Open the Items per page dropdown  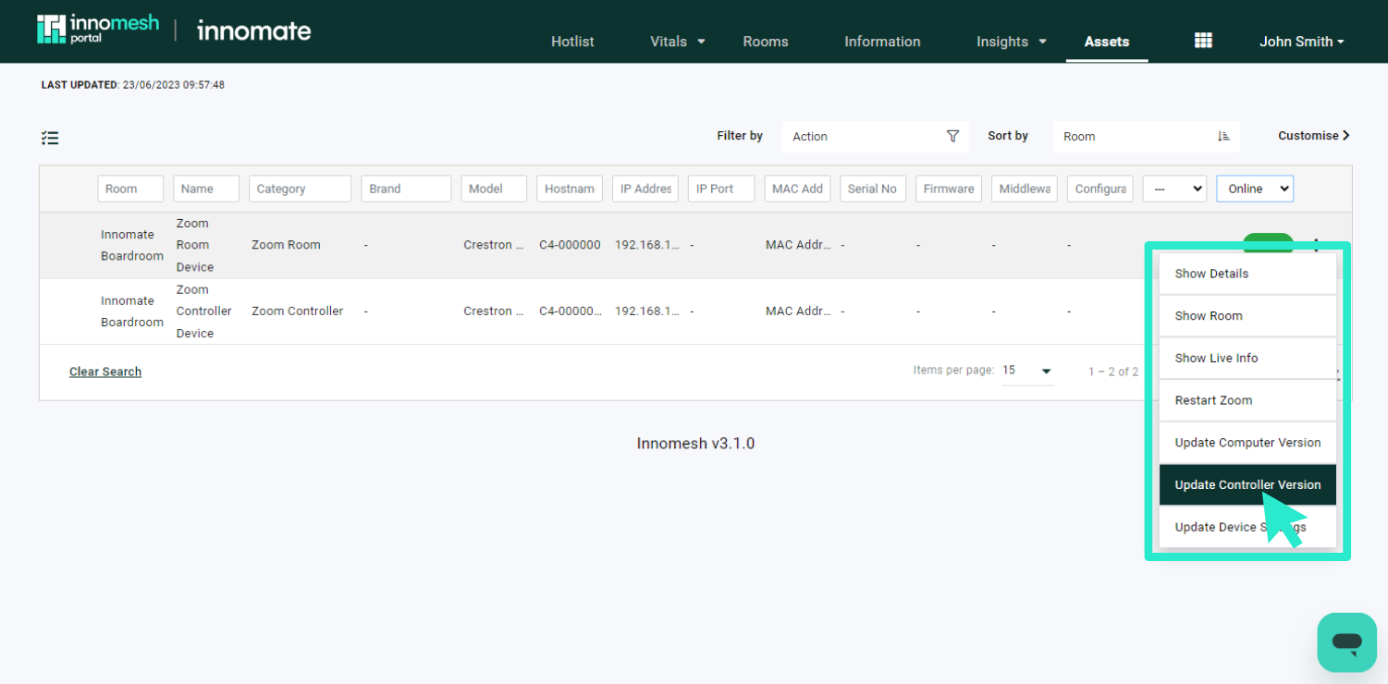click(1027, 370)
